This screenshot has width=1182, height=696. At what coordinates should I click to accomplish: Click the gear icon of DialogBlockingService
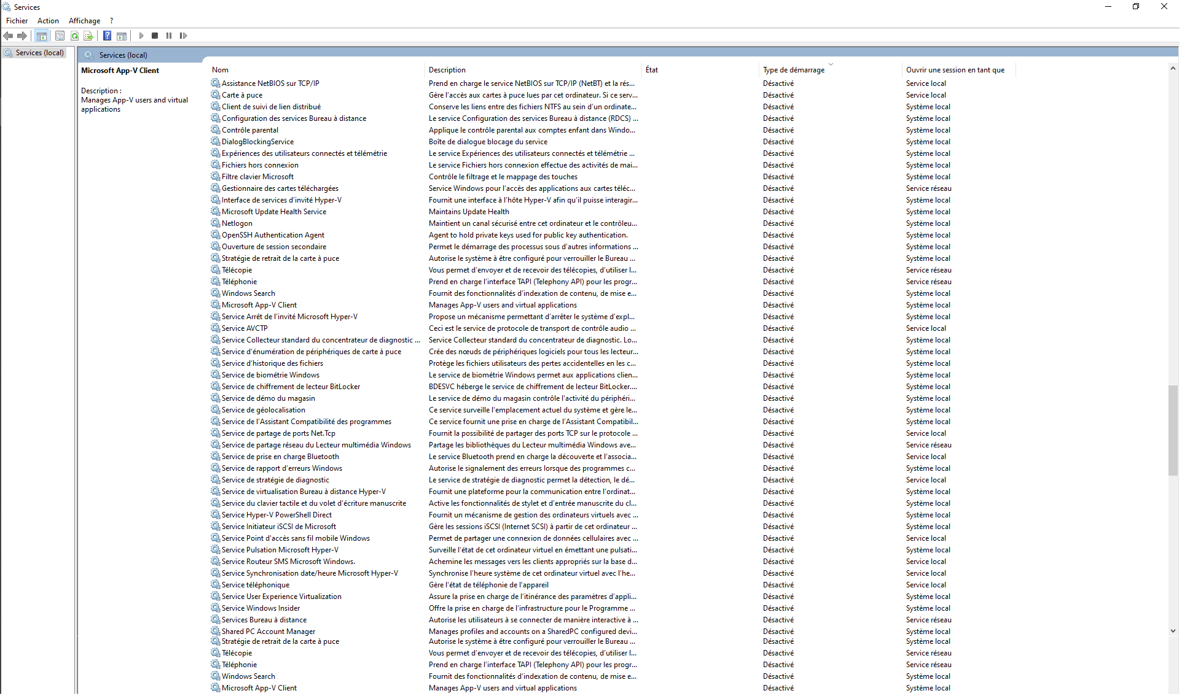point(216,142)
